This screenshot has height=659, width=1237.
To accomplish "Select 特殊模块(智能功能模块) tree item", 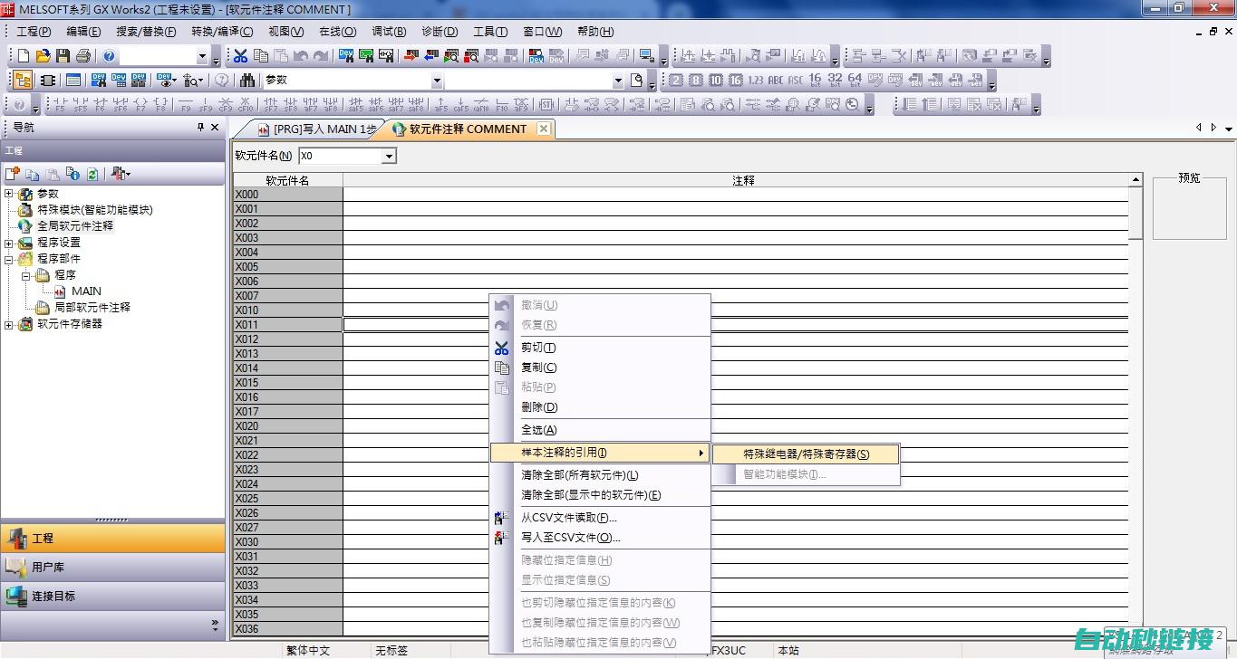I will tap(95, 210).
